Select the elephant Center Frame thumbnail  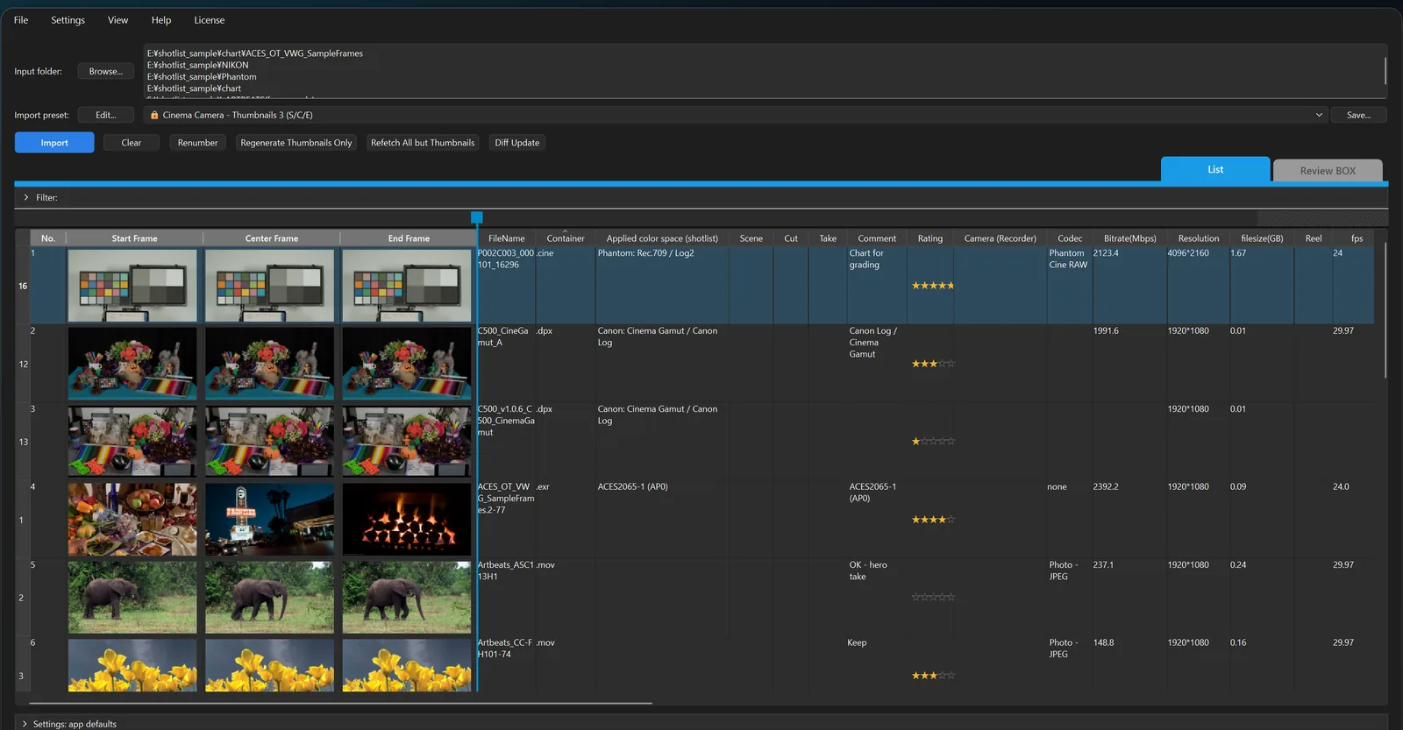coord(269,598)
